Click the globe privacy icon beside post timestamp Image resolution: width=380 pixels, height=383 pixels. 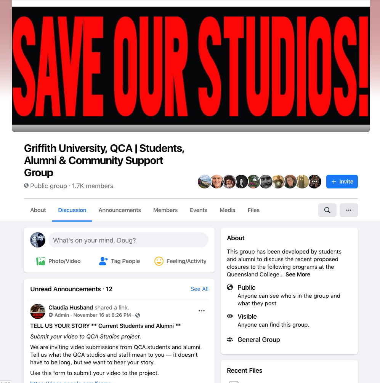[x=138, y=315]
